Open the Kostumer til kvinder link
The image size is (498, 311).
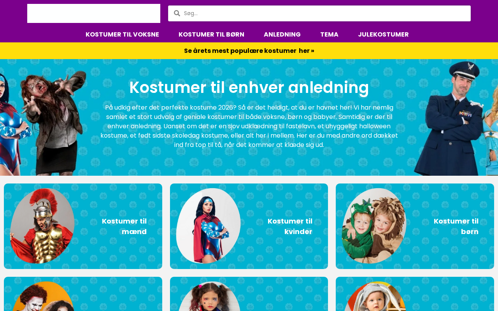tap(290, 226)
